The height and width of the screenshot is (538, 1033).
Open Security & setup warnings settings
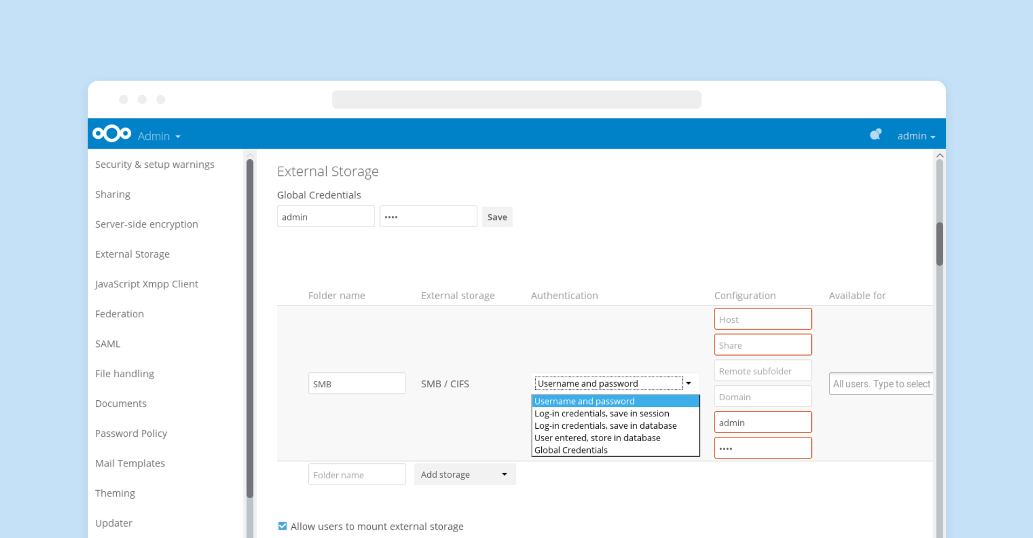[154, 164]
